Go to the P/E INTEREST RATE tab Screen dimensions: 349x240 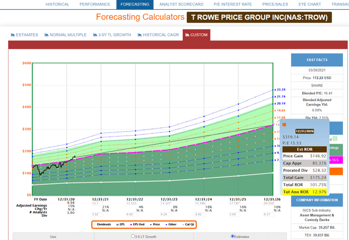pos(233,4)
